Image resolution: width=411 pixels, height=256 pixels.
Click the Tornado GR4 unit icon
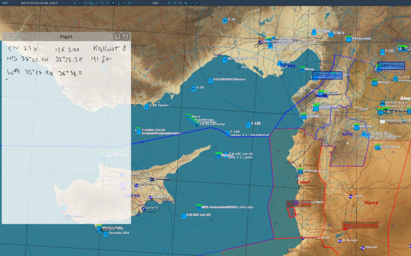105,234
